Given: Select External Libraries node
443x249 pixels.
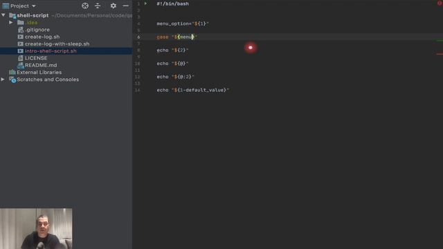Looking at the screenshot, I should (x=39, y=72).
